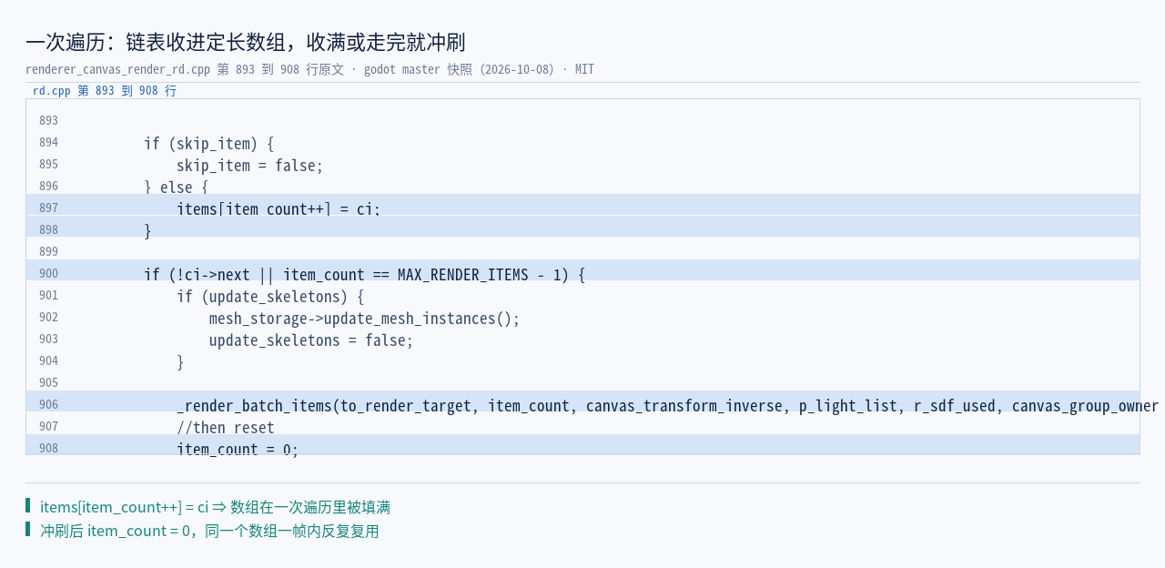Click line number 902
1165x568 pixels.
tap(48, 318)
